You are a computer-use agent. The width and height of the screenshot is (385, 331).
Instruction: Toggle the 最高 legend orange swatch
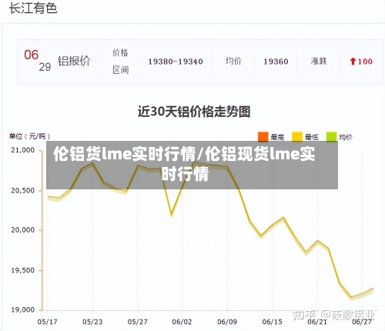click(263, 137)
